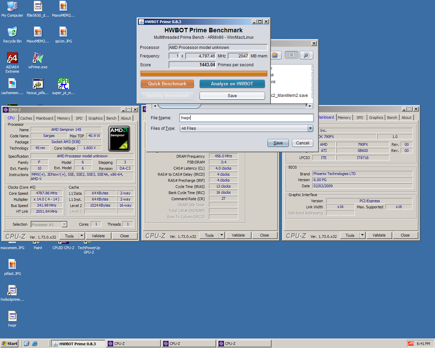Expand Processor #1 selection dropdown
435x348 pixels.
(x=65, y=224)
